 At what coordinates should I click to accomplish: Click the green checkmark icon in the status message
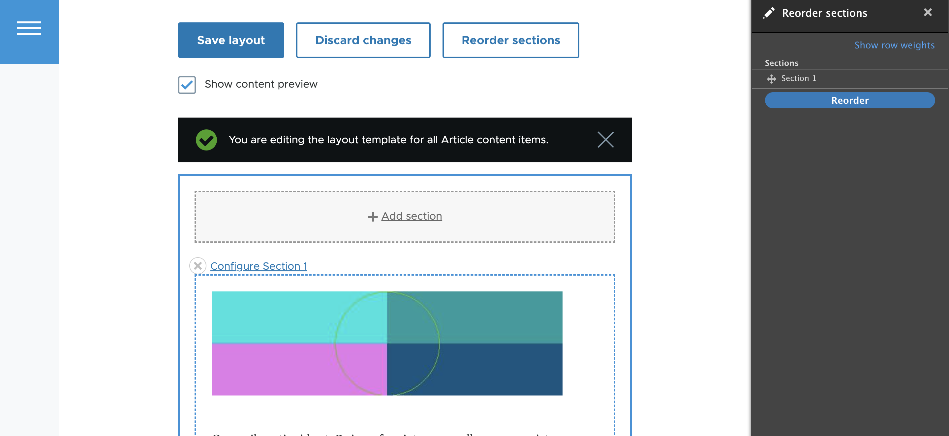pyautogui.click(x=206, y=140)
